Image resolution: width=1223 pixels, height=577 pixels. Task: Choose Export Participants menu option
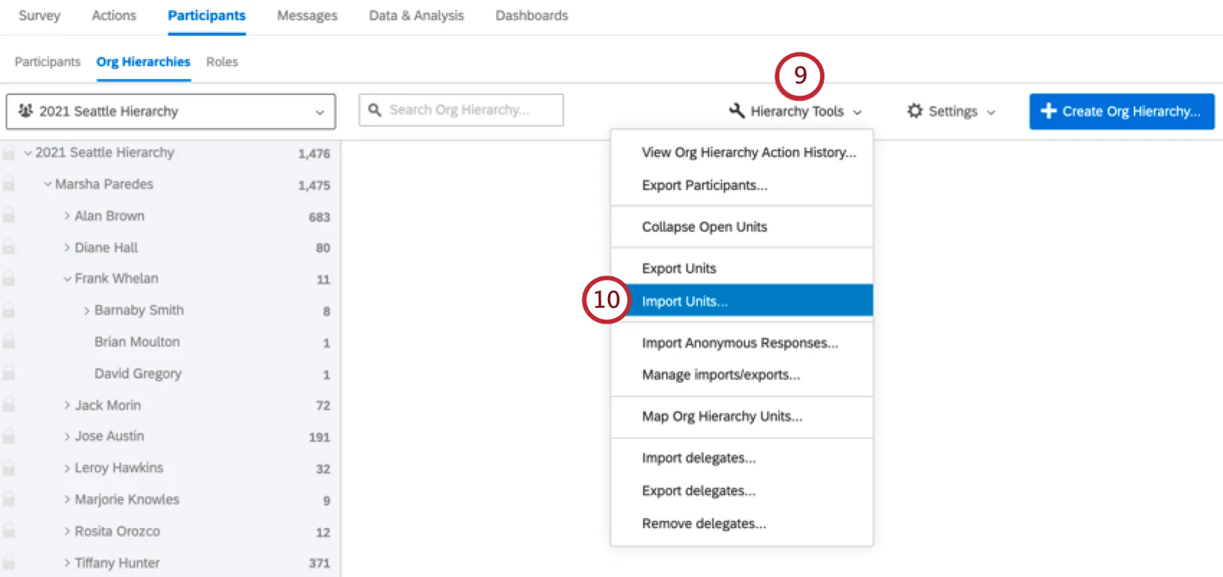[x=704, y=186]
